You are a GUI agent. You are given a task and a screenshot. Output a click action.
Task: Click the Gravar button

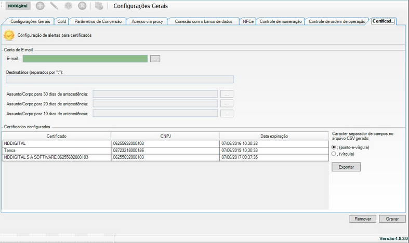[392, 219]
